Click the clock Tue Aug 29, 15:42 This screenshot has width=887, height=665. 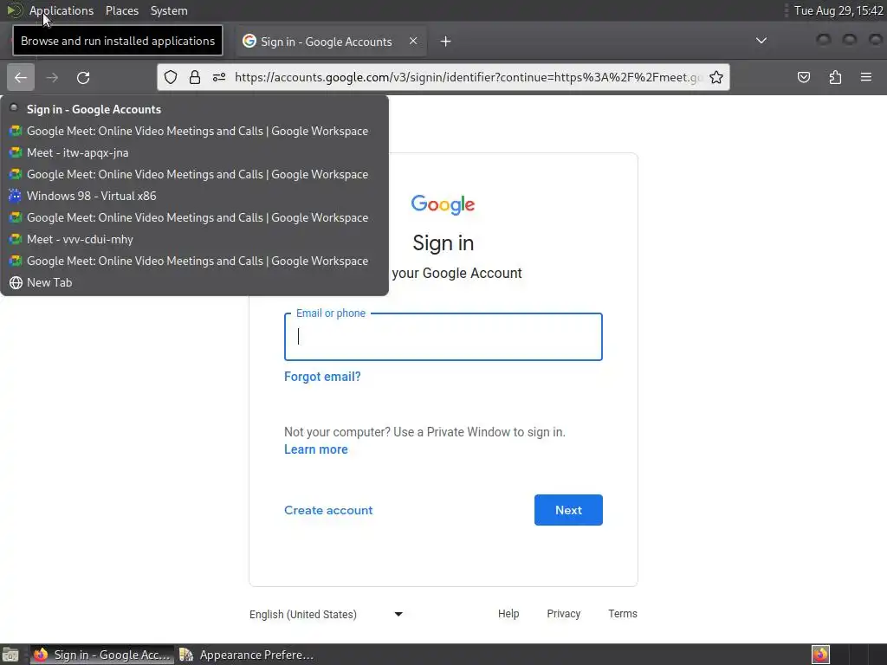click(x=838, y=10)
